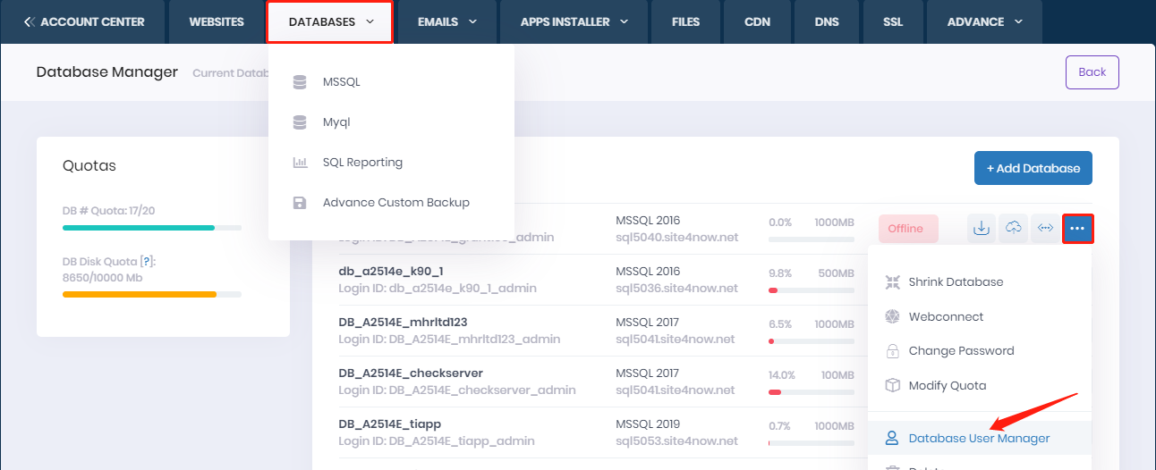Expand the DATABASES dropdown menu

329,22
